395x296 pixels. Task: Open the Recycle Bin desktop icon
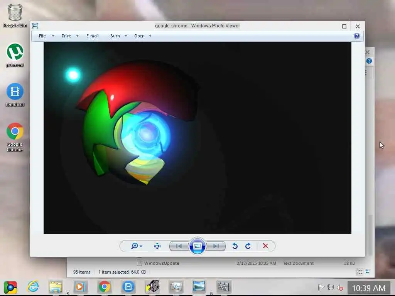[x=15, y=15]
